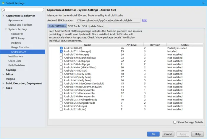
Task: Check Android 7.0 (Nougat) checkbox
Action: (x=61, y=54)
